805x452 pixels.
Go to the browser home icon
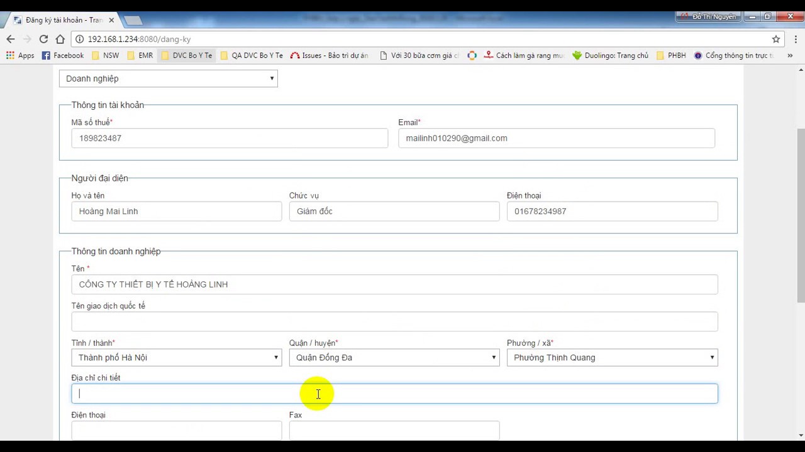coord(60,39)
